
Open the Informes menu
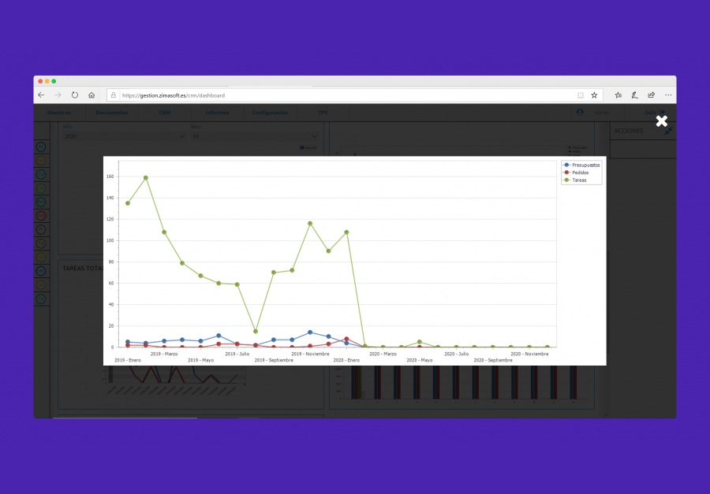click(x=218, y=113)
